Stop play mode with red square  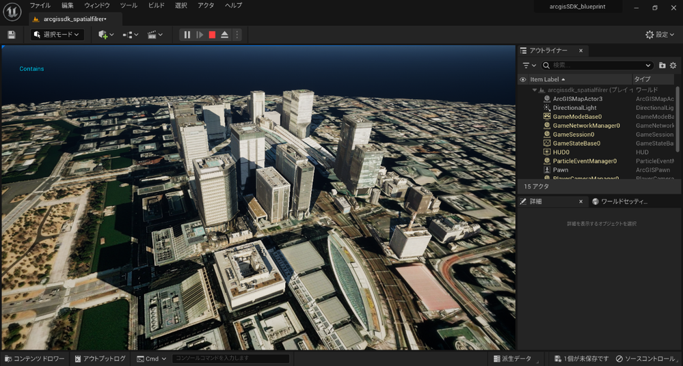click(x=212, y=35)
